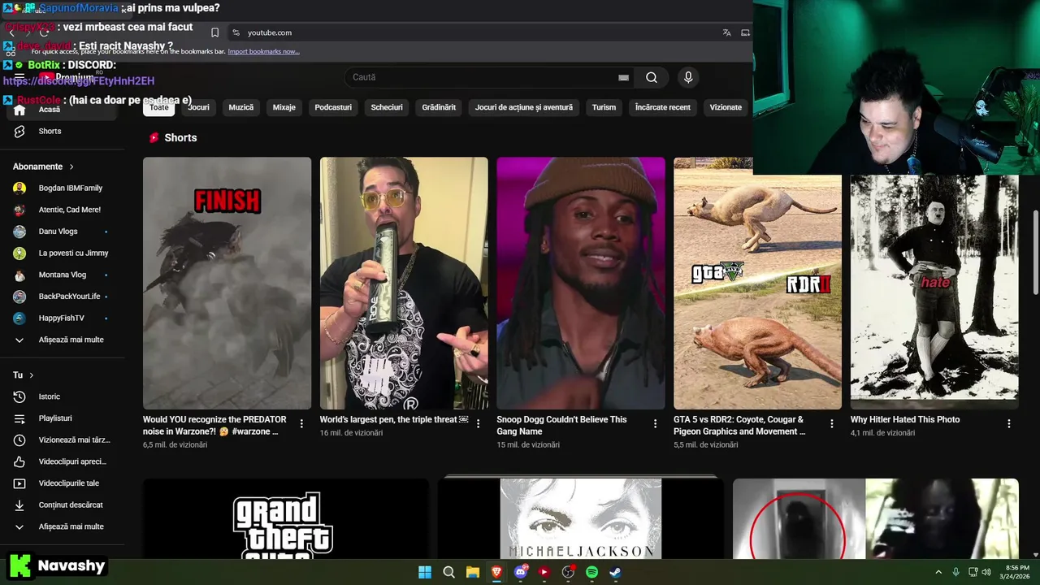Expand Afișează mai multe under Tu section

point(63,526)
